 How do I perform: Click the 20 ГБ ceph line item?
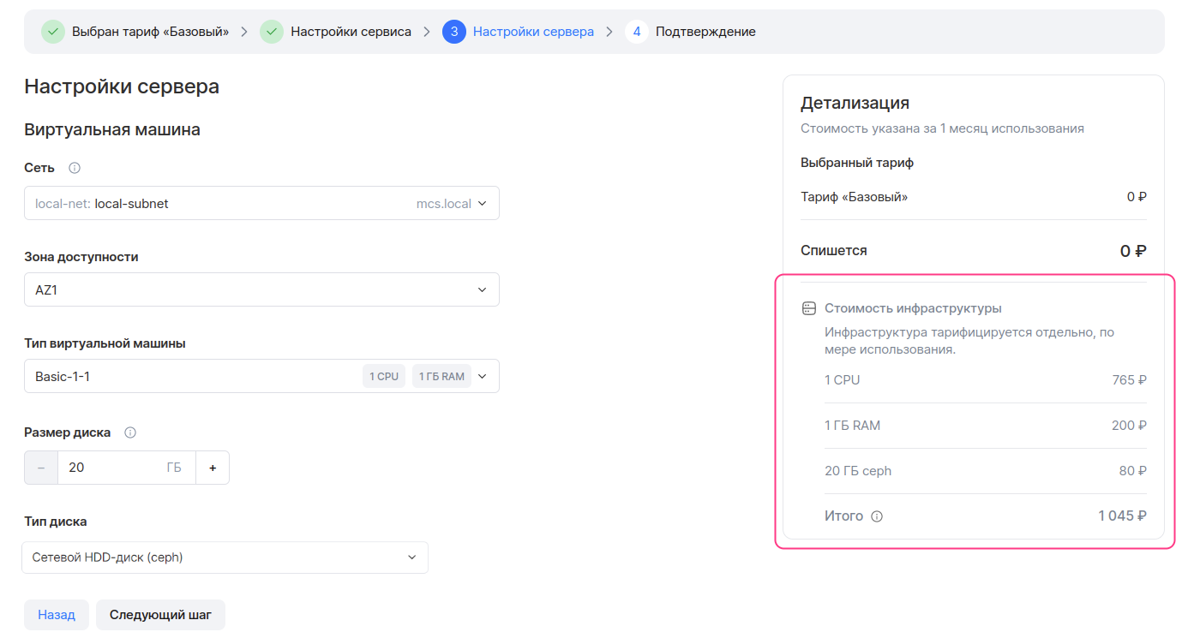coord(858,471)
